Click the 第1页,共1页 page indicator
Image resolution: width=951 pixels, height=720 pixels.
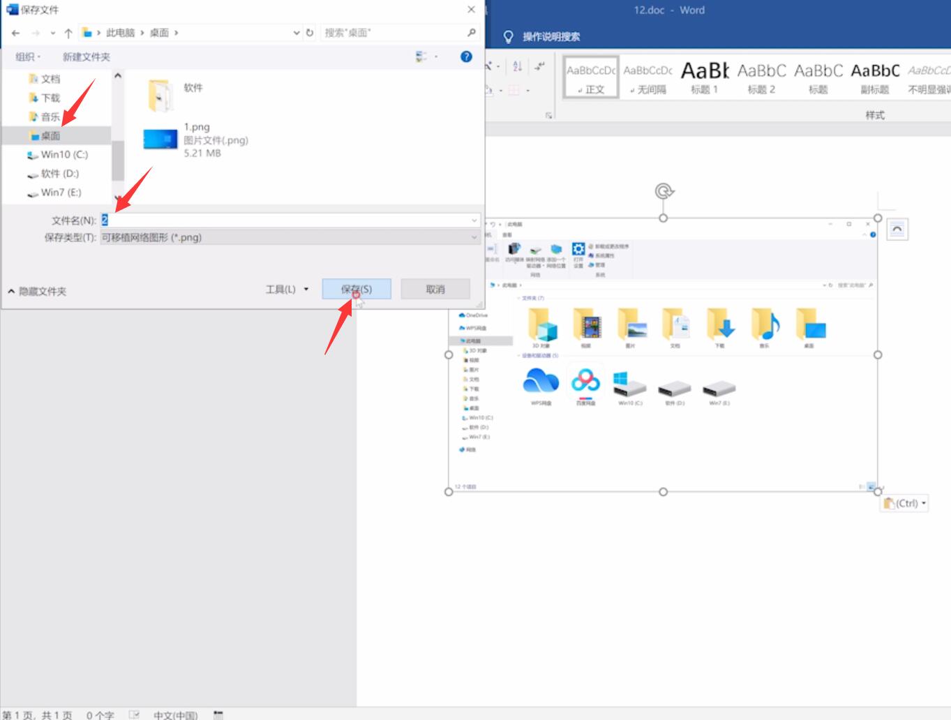38,715
